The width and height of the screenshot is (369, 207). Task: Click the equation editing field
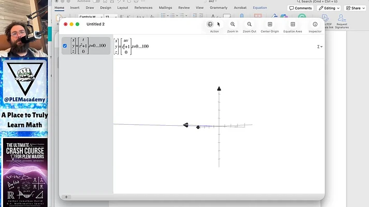pyautogui.click(x=219, y=47)
